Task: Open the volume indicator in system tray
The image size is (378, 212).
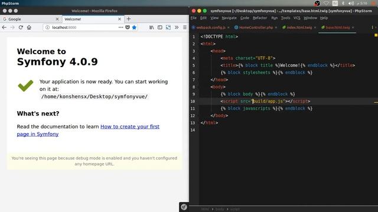Action: (351, 3)
